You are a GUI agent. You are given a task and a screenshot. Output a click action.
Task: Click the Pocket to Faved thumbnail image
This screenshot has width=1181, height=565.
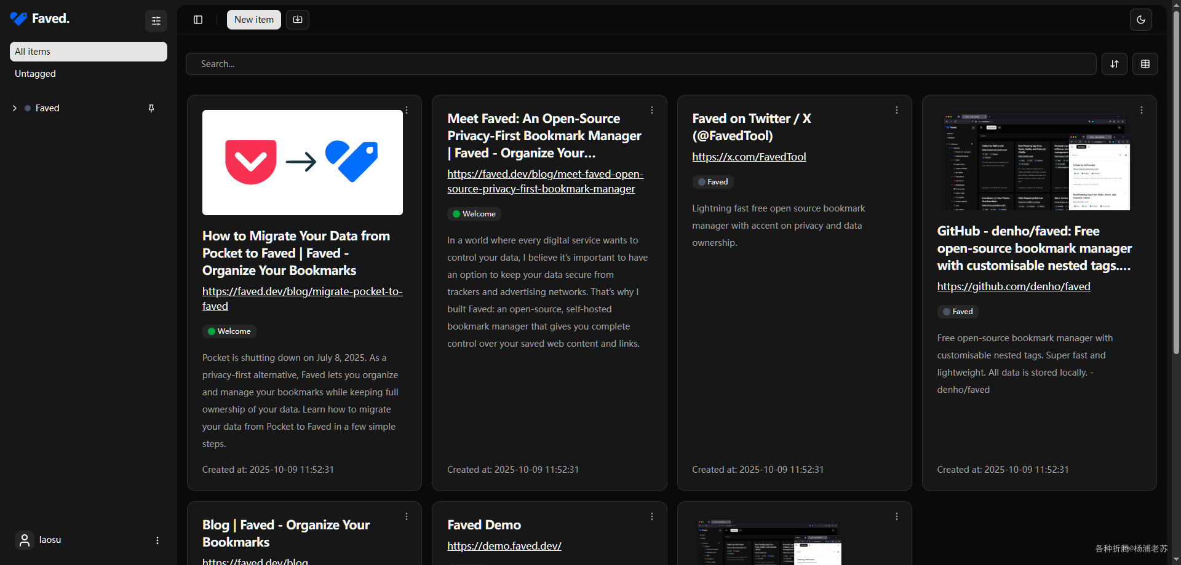click(303, 162)
